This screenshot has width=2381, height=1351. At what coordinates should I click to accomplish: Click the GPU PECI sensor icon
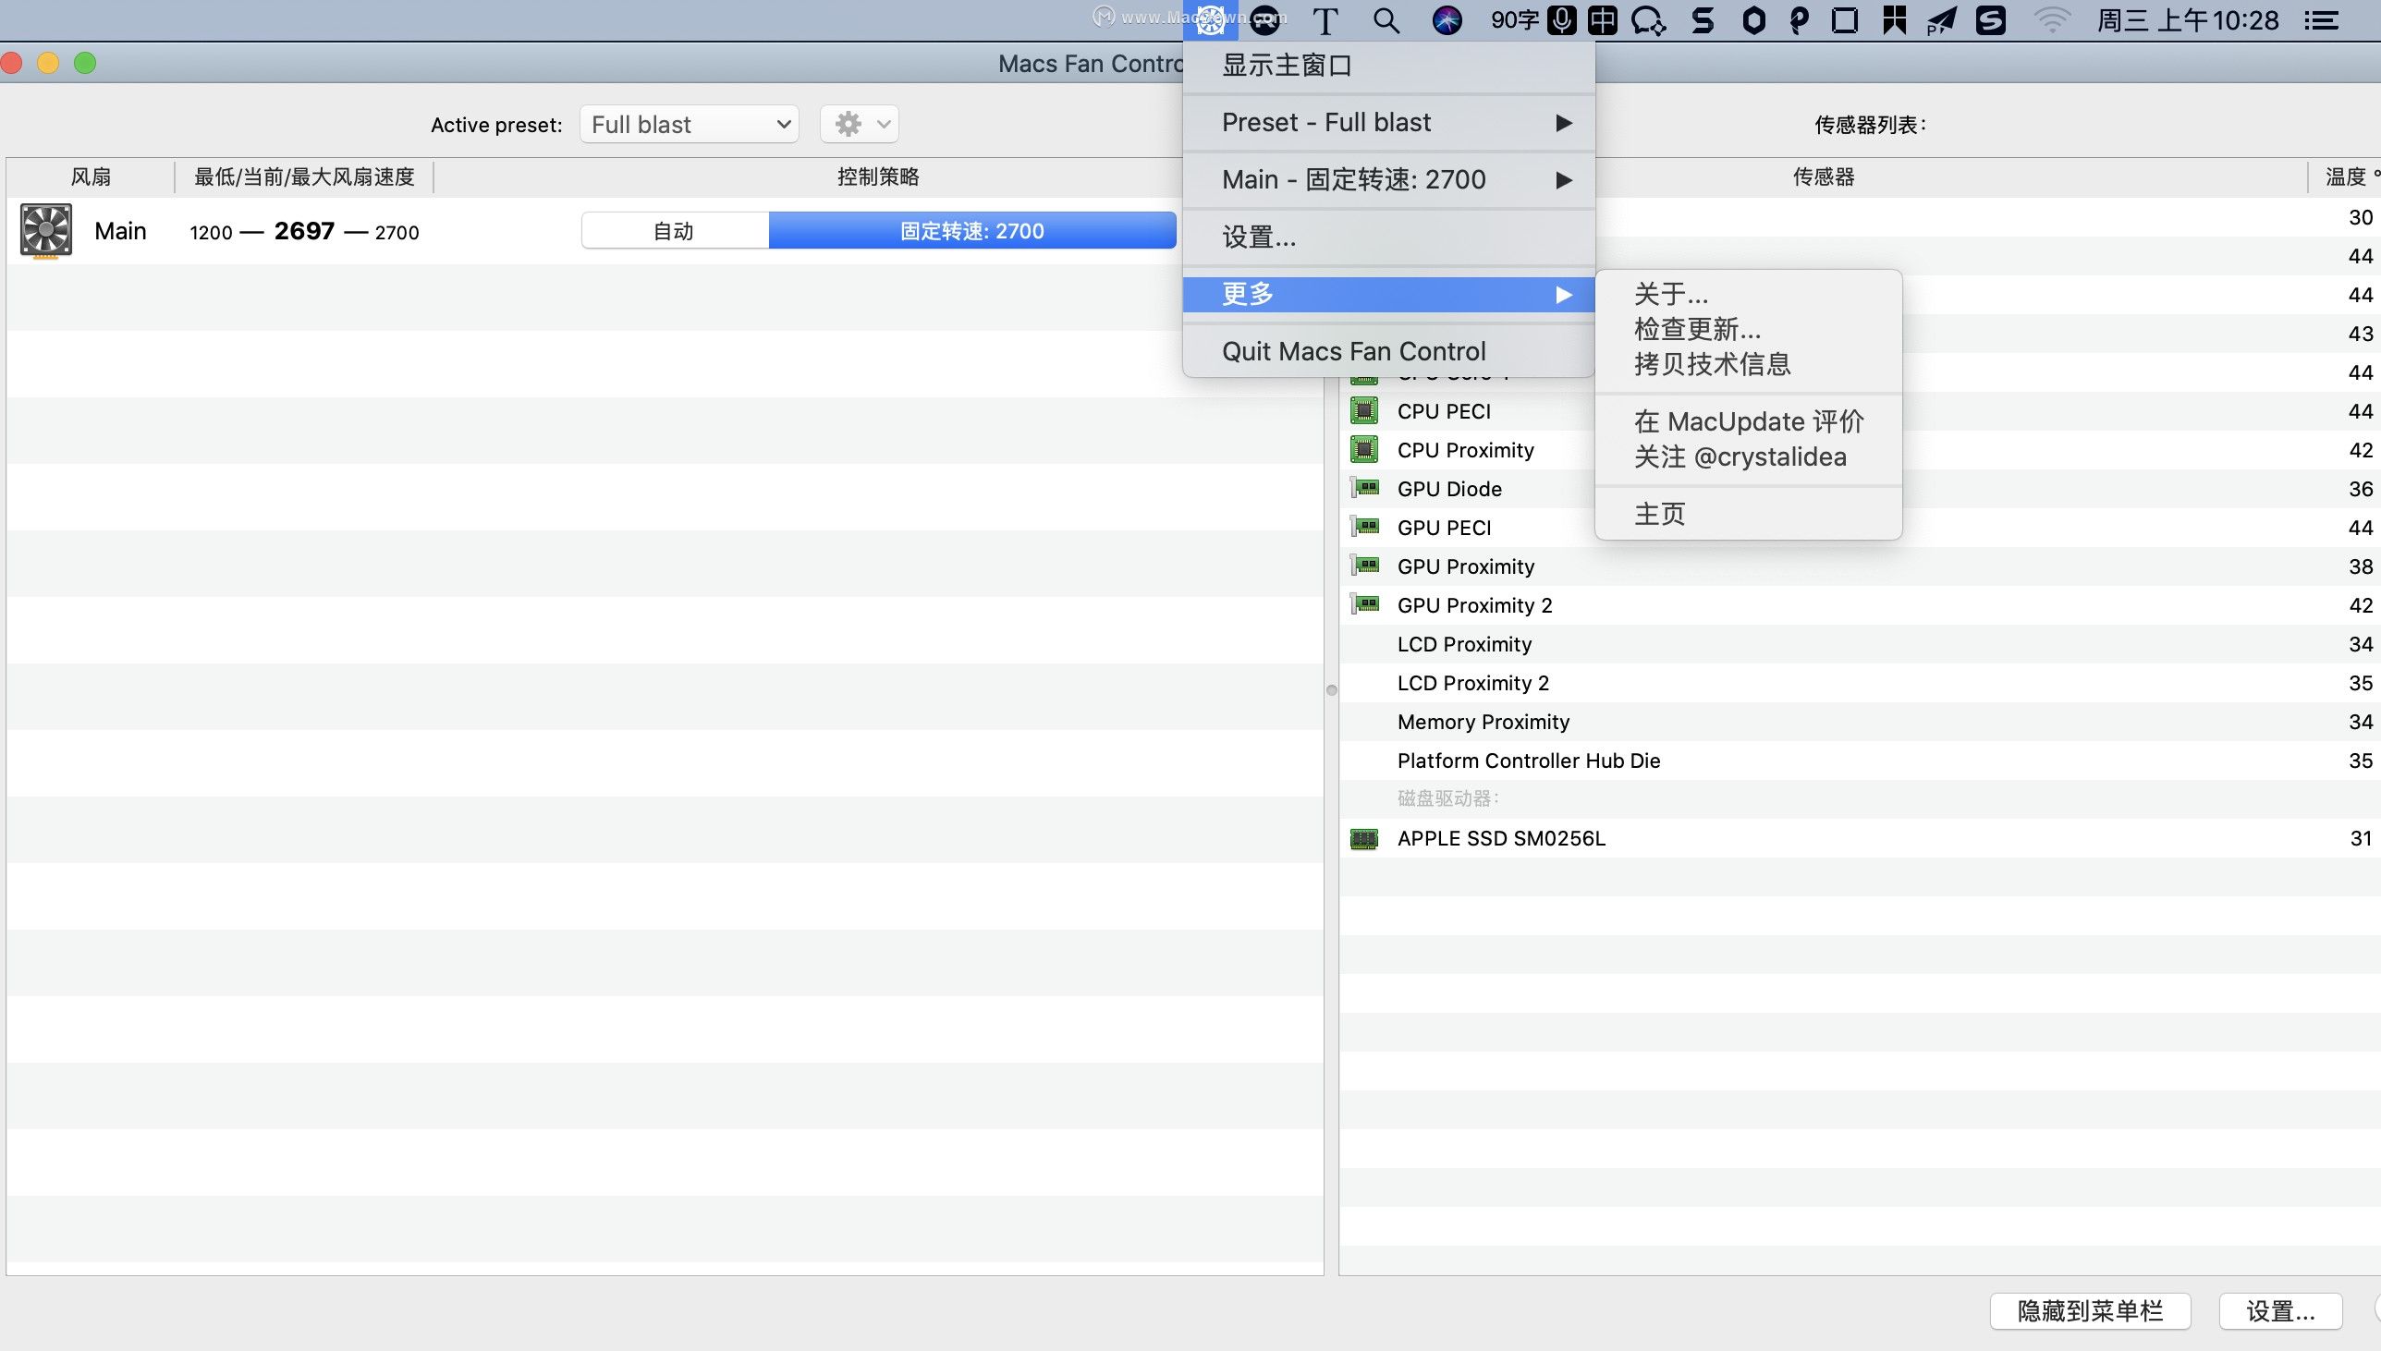click(1367, 527)
